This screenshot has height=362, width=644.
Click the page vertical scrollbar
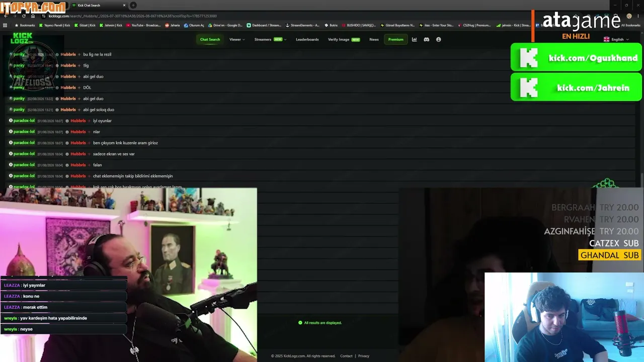click(642, 181)
